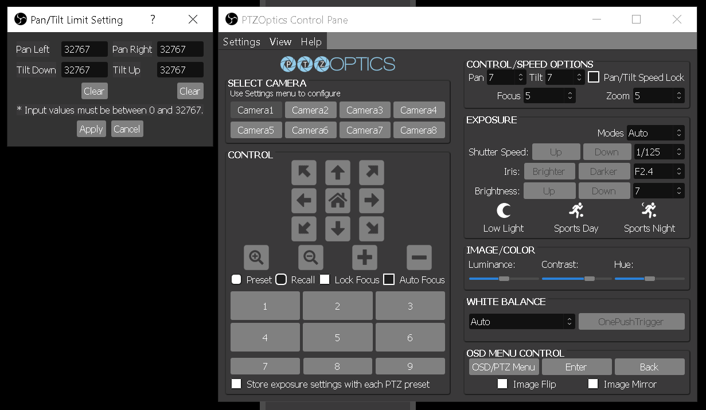
Task: Focus out with minus icon
Action: pos(419,257)
